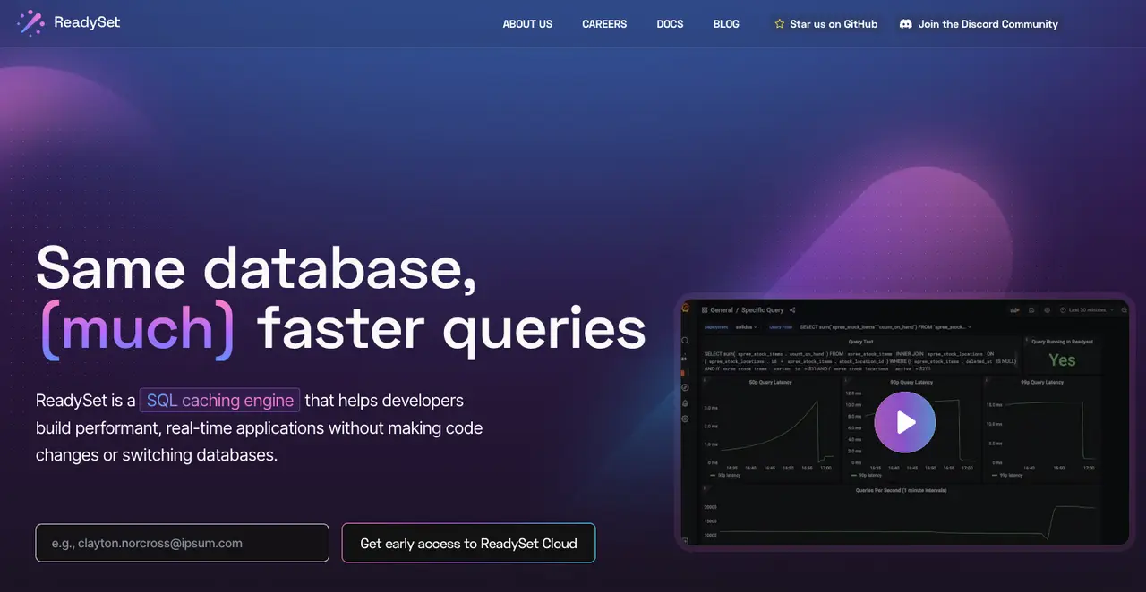Visit the BLOG from the navbar
1146x592 pixels.
(726, 24)
